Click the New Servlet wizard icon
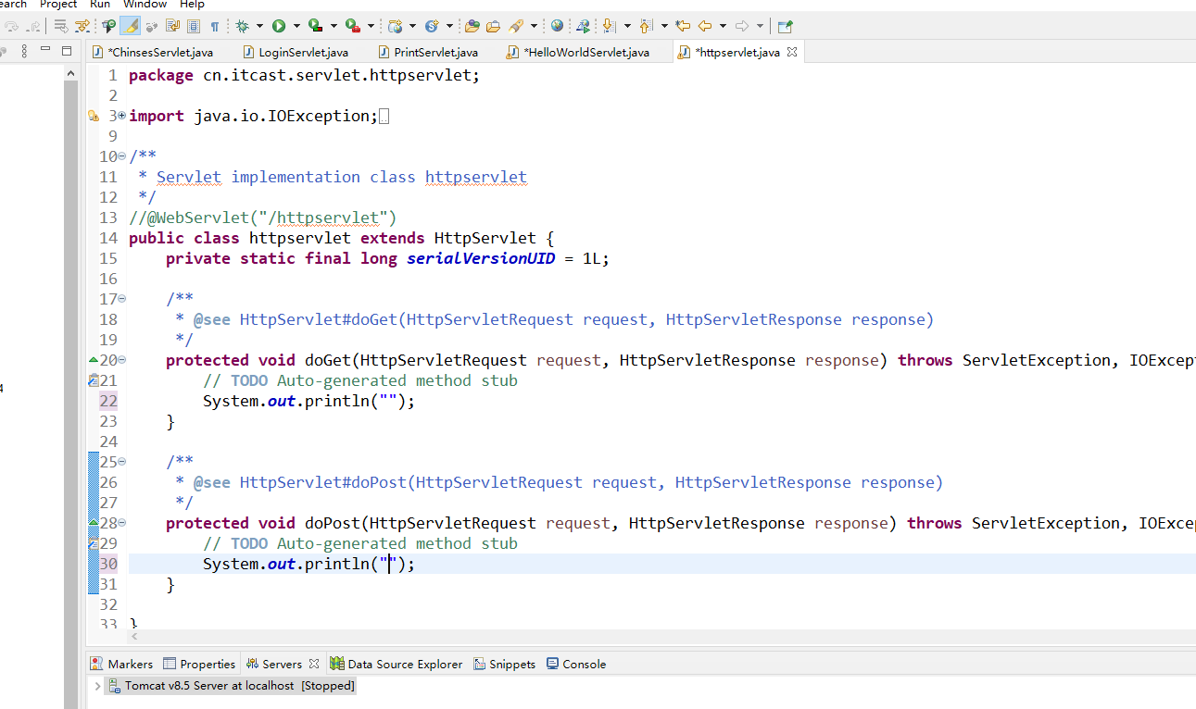Screen dimensions: 1196x709 pyautogui.click(x=432, y=26)
